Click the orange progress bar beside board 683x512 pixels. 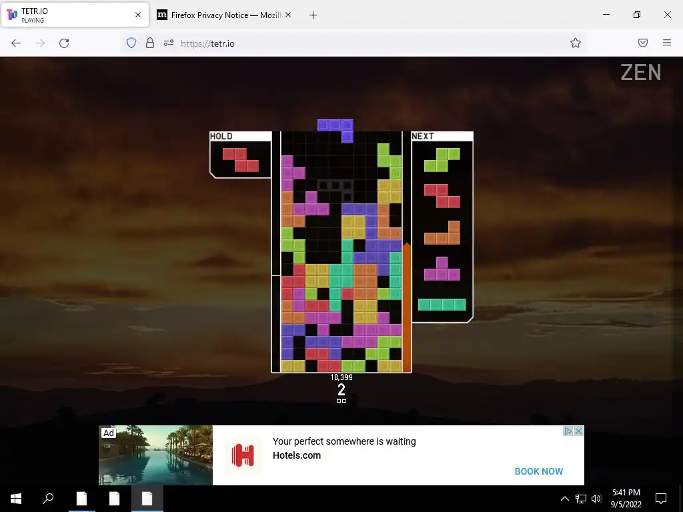click(407, 307)
